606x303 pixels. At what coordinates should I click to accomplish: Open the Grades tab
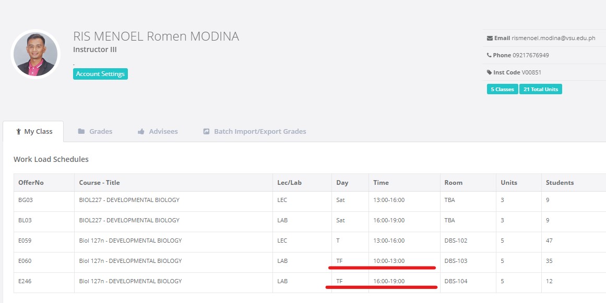coord(100,132)
